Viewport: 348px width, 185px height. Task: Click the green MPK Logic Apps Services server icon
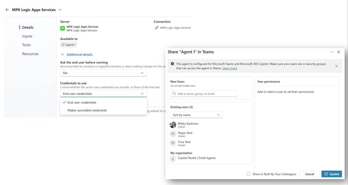click(62, 28)
